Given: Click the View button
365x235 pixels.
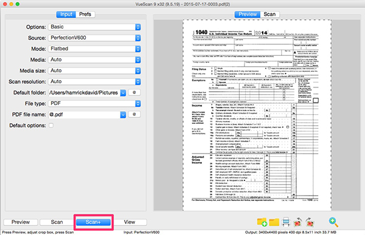Looking at the screenshot, I should click(x=130, y=222).
